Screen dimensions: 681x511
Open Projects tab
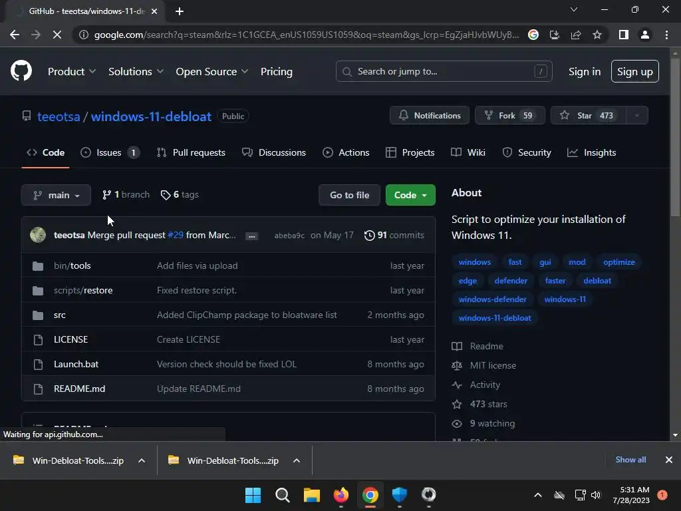(x=410, y=152)
